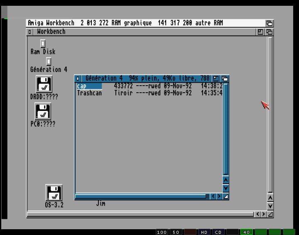Send the Génération 4 window to back

pos(225,79)
